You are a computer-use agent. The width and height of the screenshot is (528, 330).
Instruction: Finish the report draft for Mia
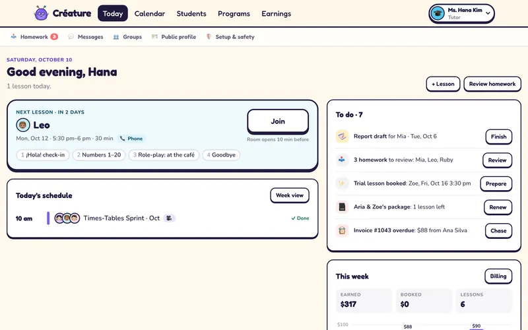click(499, 137)
